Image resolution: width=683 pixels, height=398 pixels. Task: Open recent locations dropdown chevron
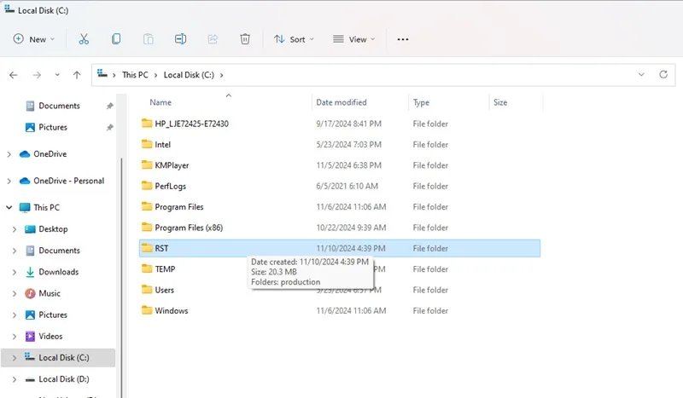(57, 75)
